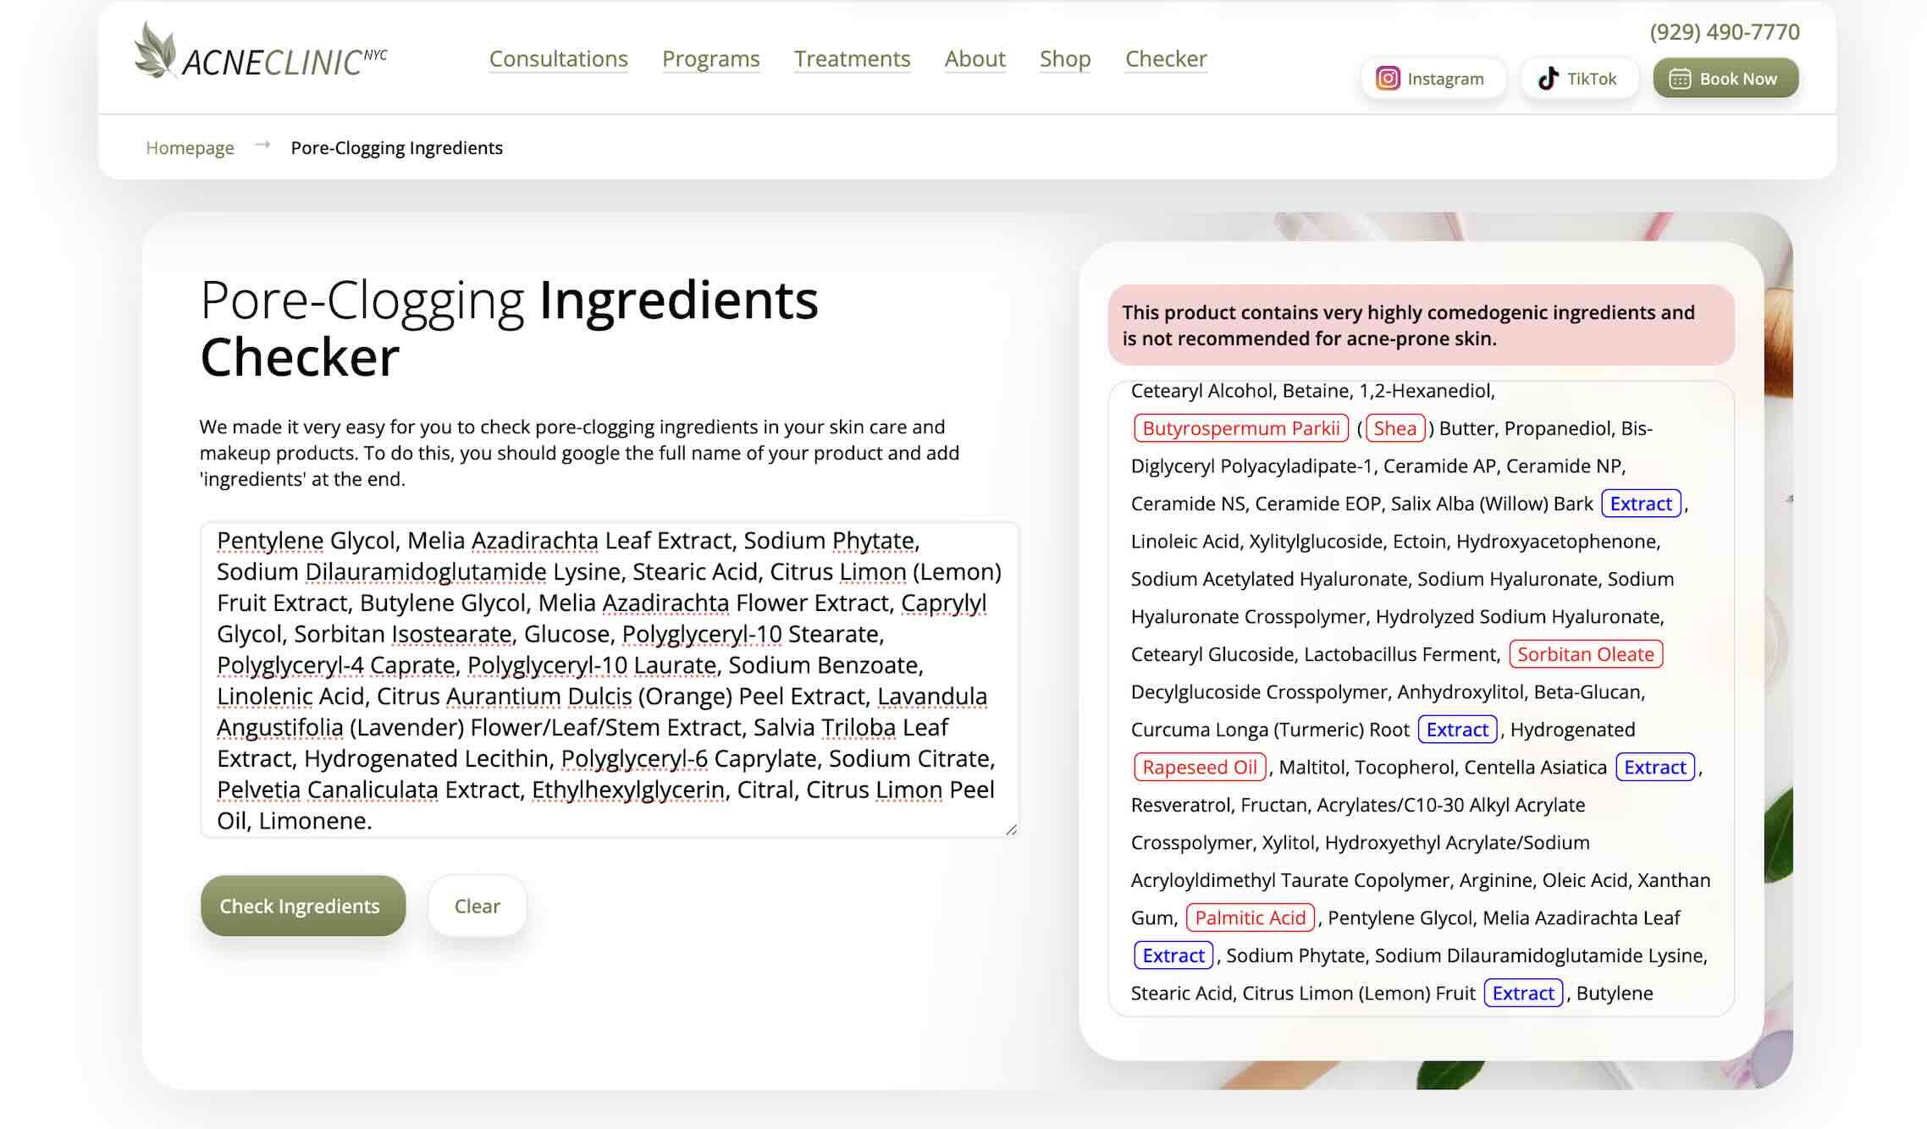Click the red Rapeseed Oil tag

pos(1199,767)
